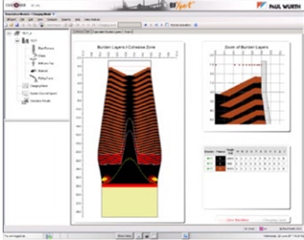
Task: Open the Options menu
Action: point(66,19)
